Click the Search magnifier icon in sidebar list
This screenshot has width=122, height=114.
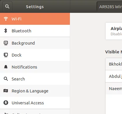(x=6, y=79)
